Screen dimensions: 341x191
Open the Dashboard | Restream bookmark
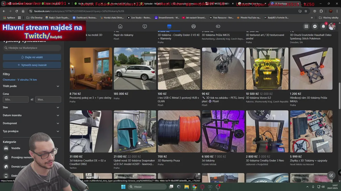click(85, 18)
